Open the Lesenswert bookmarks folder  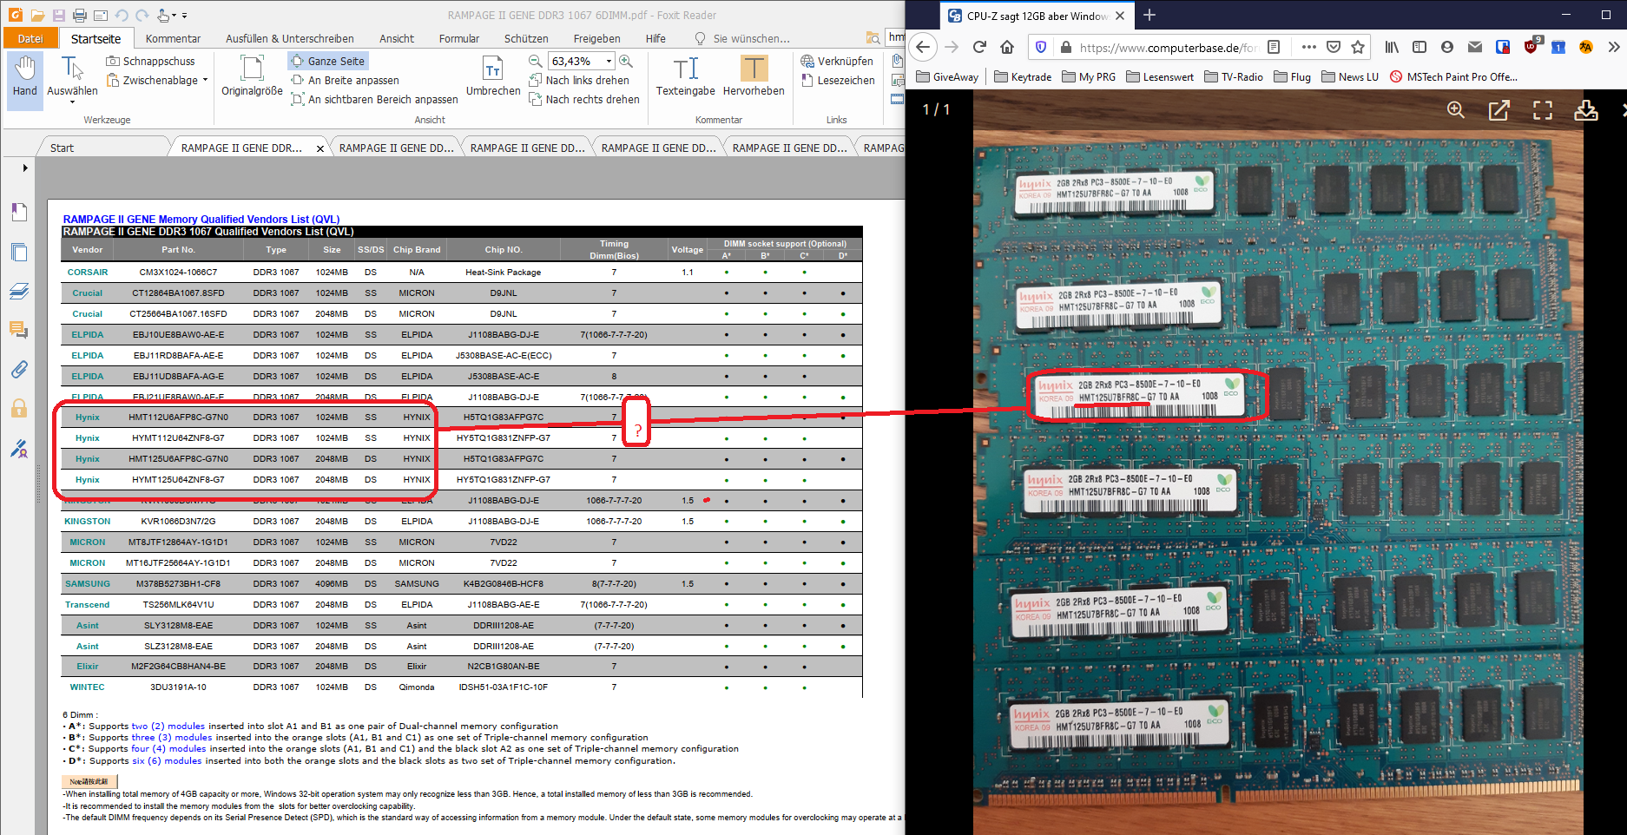1160,76
